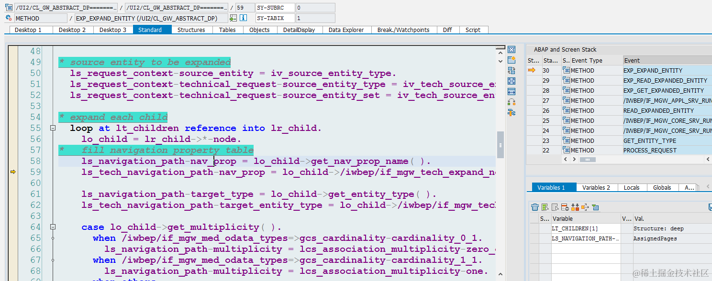Viewport: 712px width, 281px height.
Task: Click the stack table scroll left arrow
Action: tap(566, 159)
